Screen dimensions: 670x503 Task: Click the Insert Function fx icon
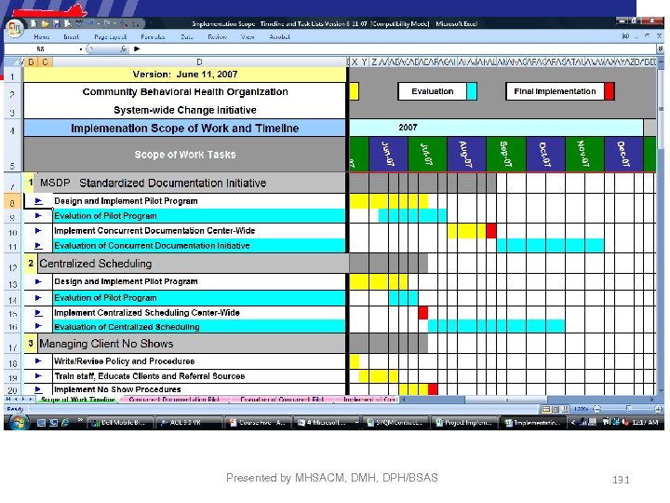(x=124, y=48)
